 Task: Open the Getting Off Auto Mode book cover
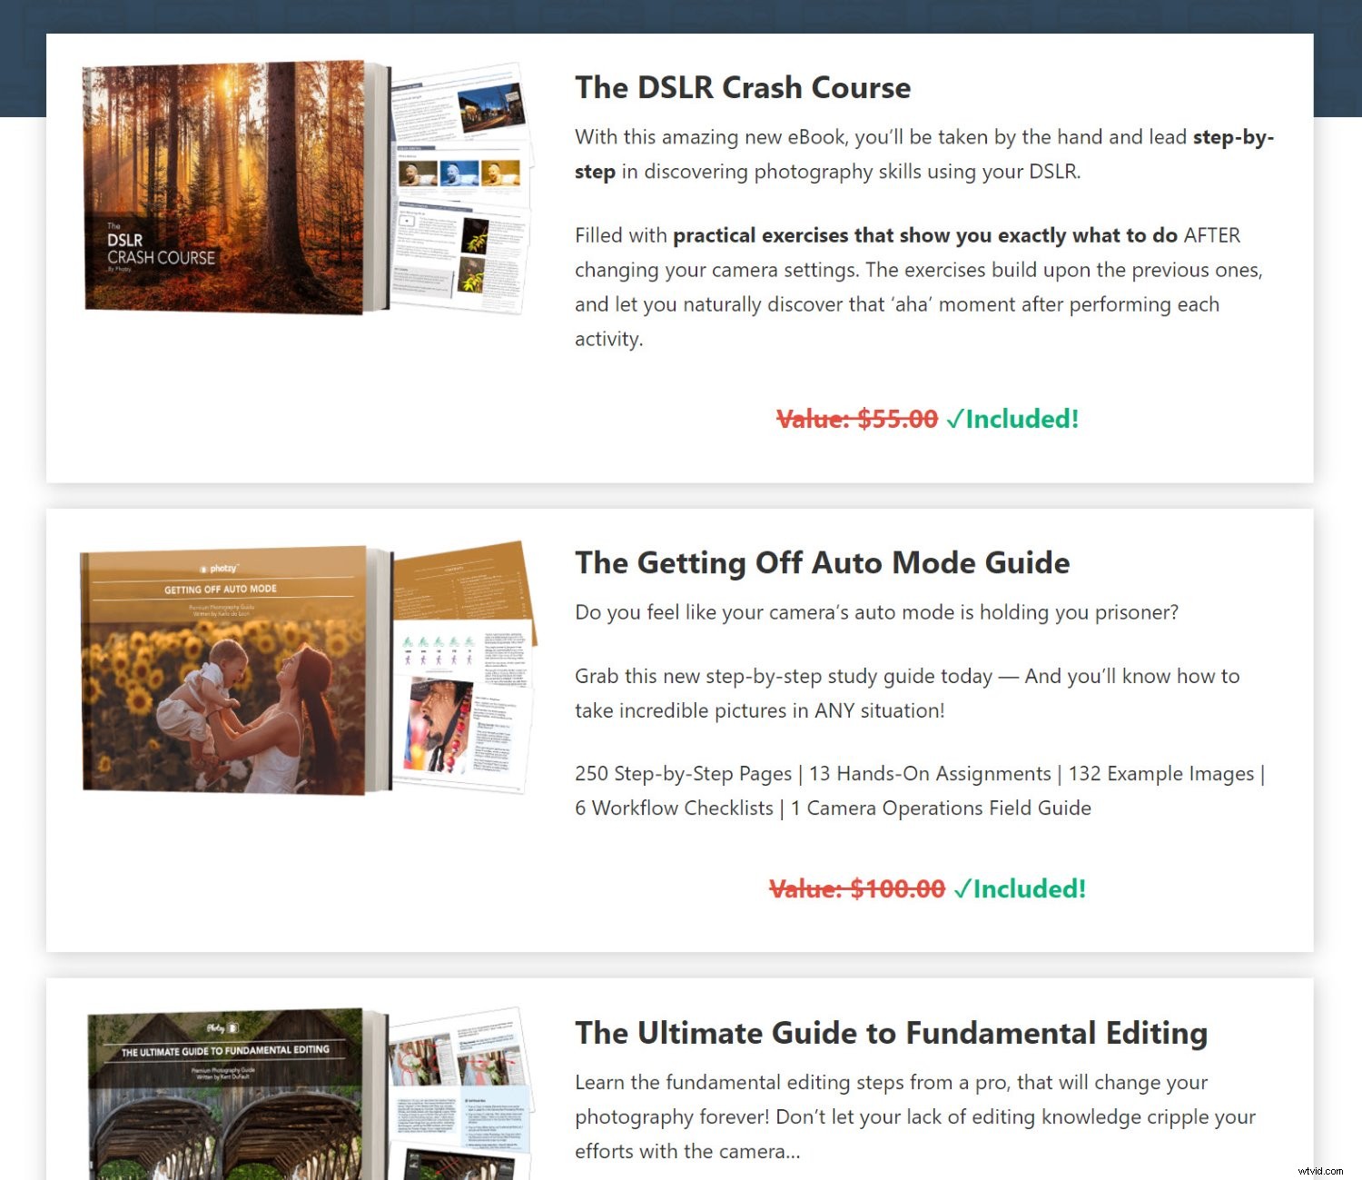coord(224,672)
